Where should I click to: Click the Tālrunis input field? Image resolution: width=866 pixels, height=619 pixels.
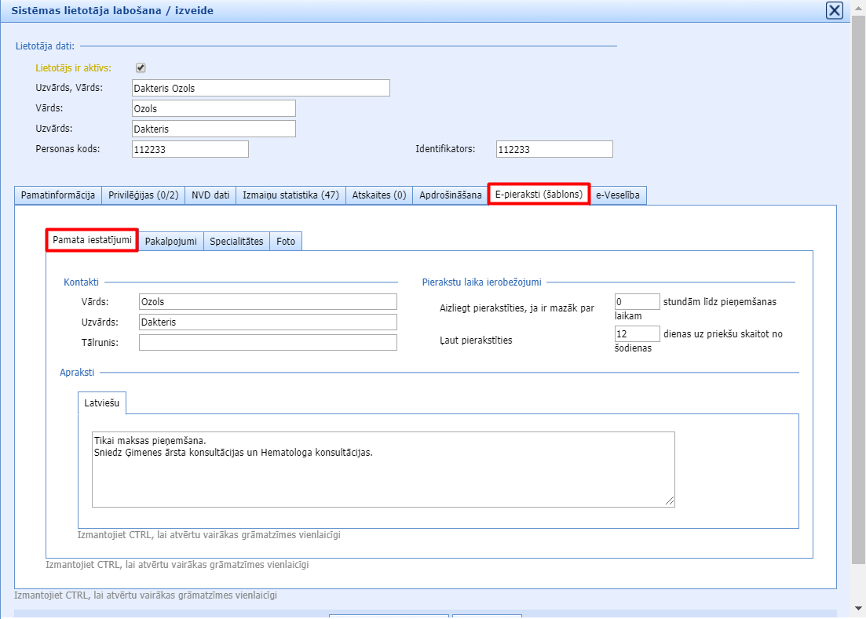268,342
